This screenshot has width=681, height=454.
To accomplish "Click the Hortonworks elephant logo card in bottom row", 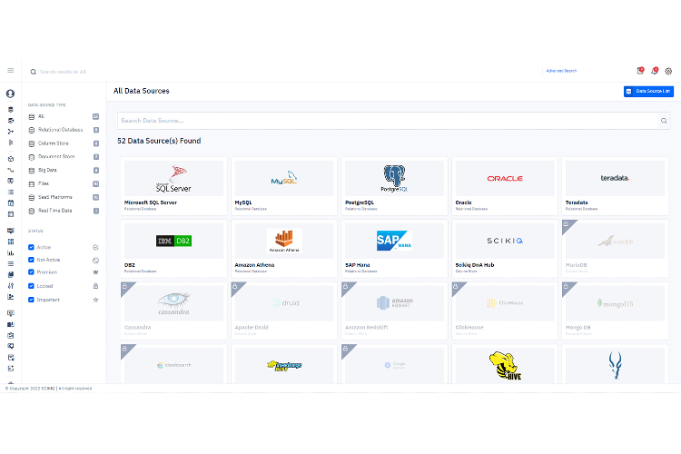I will pos(284,364).
